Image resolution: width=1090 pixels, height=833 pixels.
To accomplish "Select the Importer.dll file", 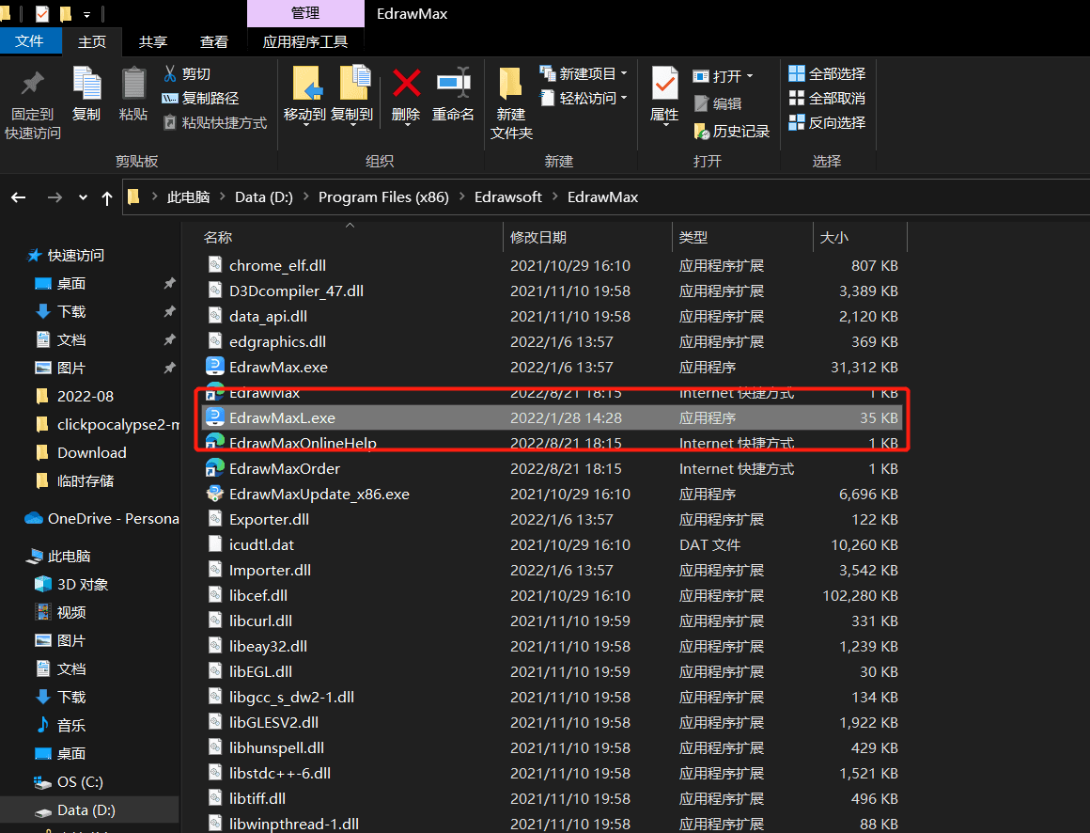I will coord(553,570).
